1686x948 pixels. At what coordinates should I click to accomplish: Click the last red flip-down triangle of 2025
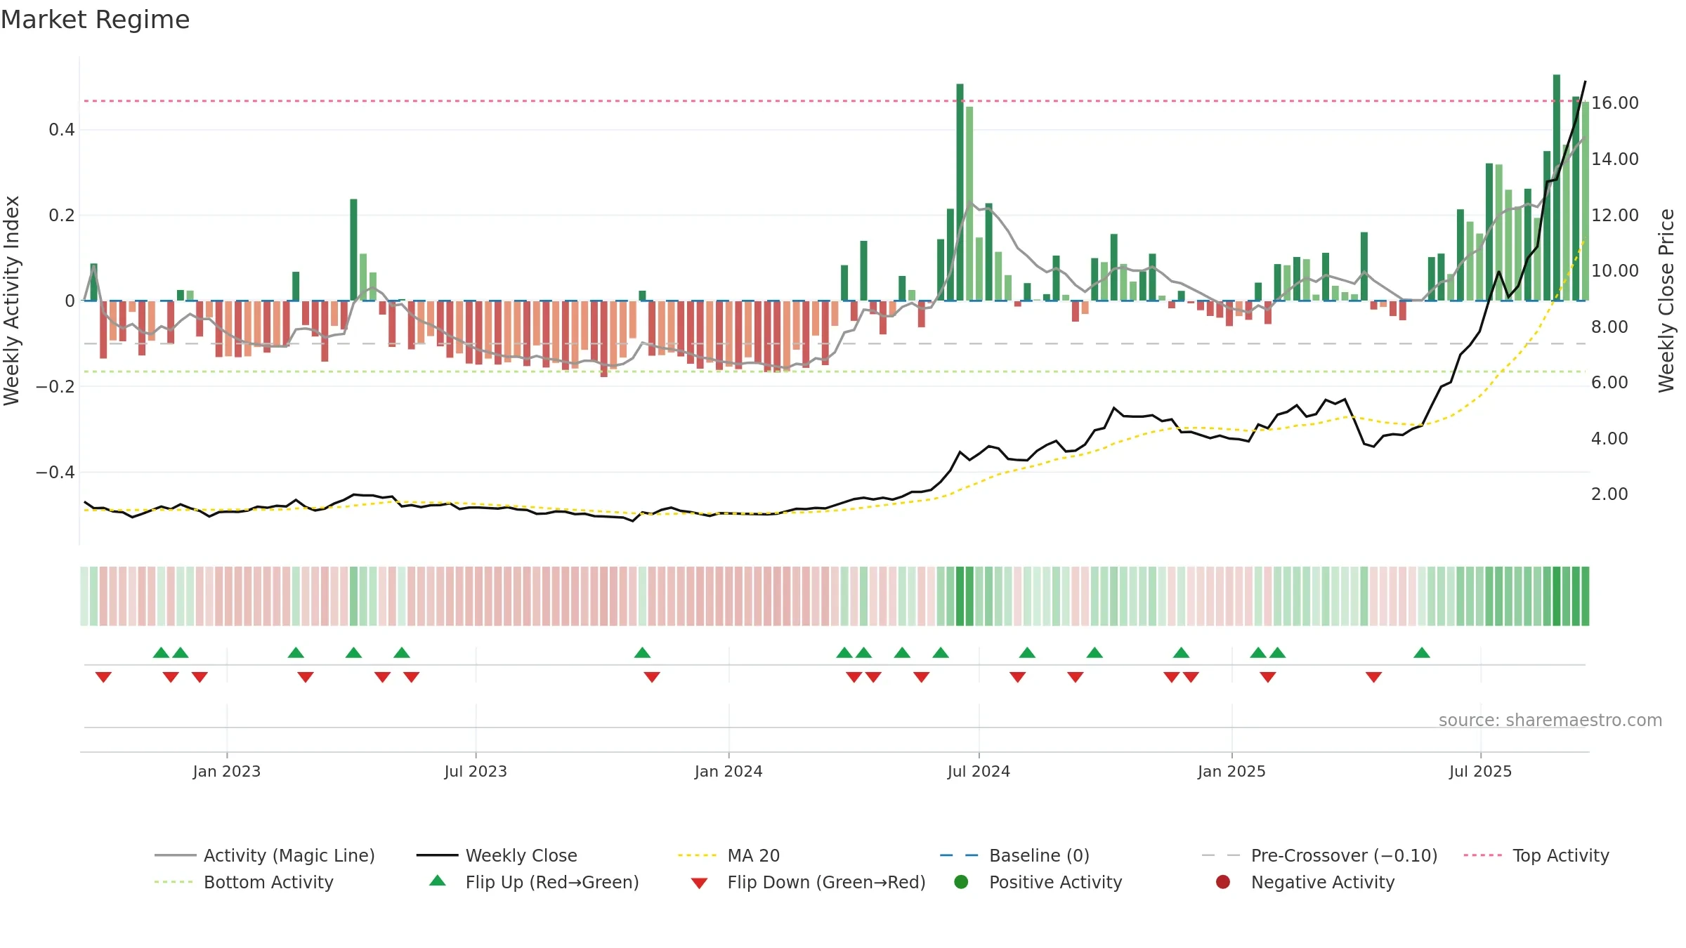click(1374, 677)
